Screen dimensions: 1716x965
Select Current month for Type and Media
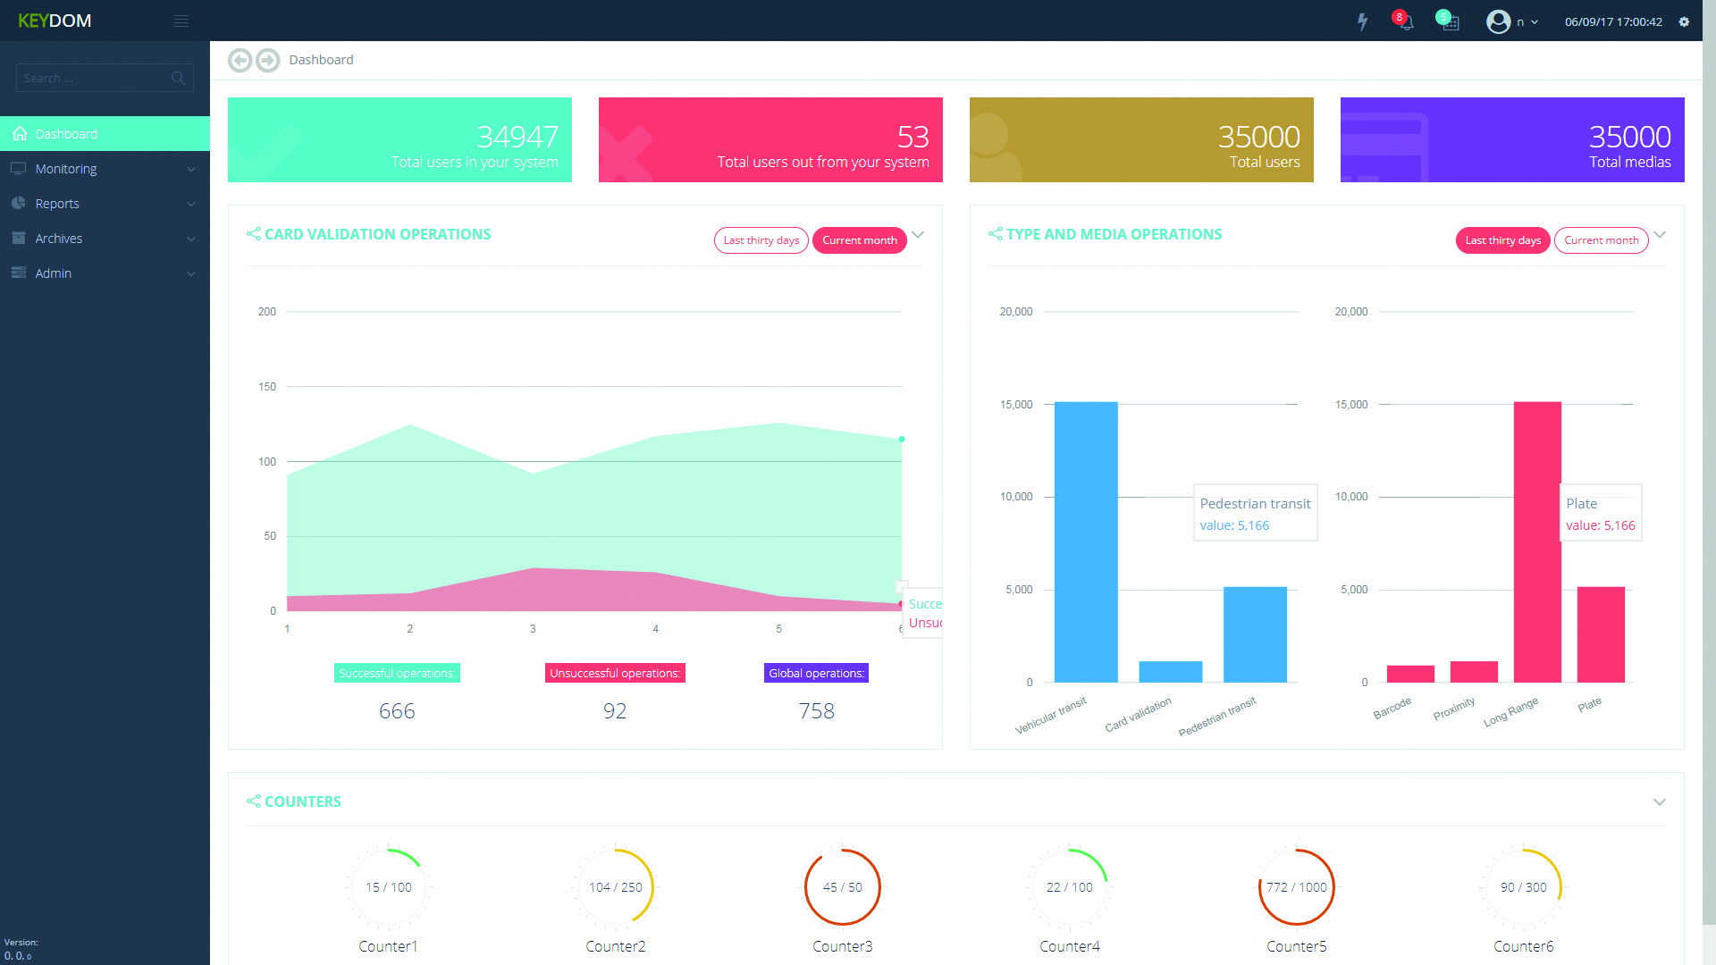1601,240
